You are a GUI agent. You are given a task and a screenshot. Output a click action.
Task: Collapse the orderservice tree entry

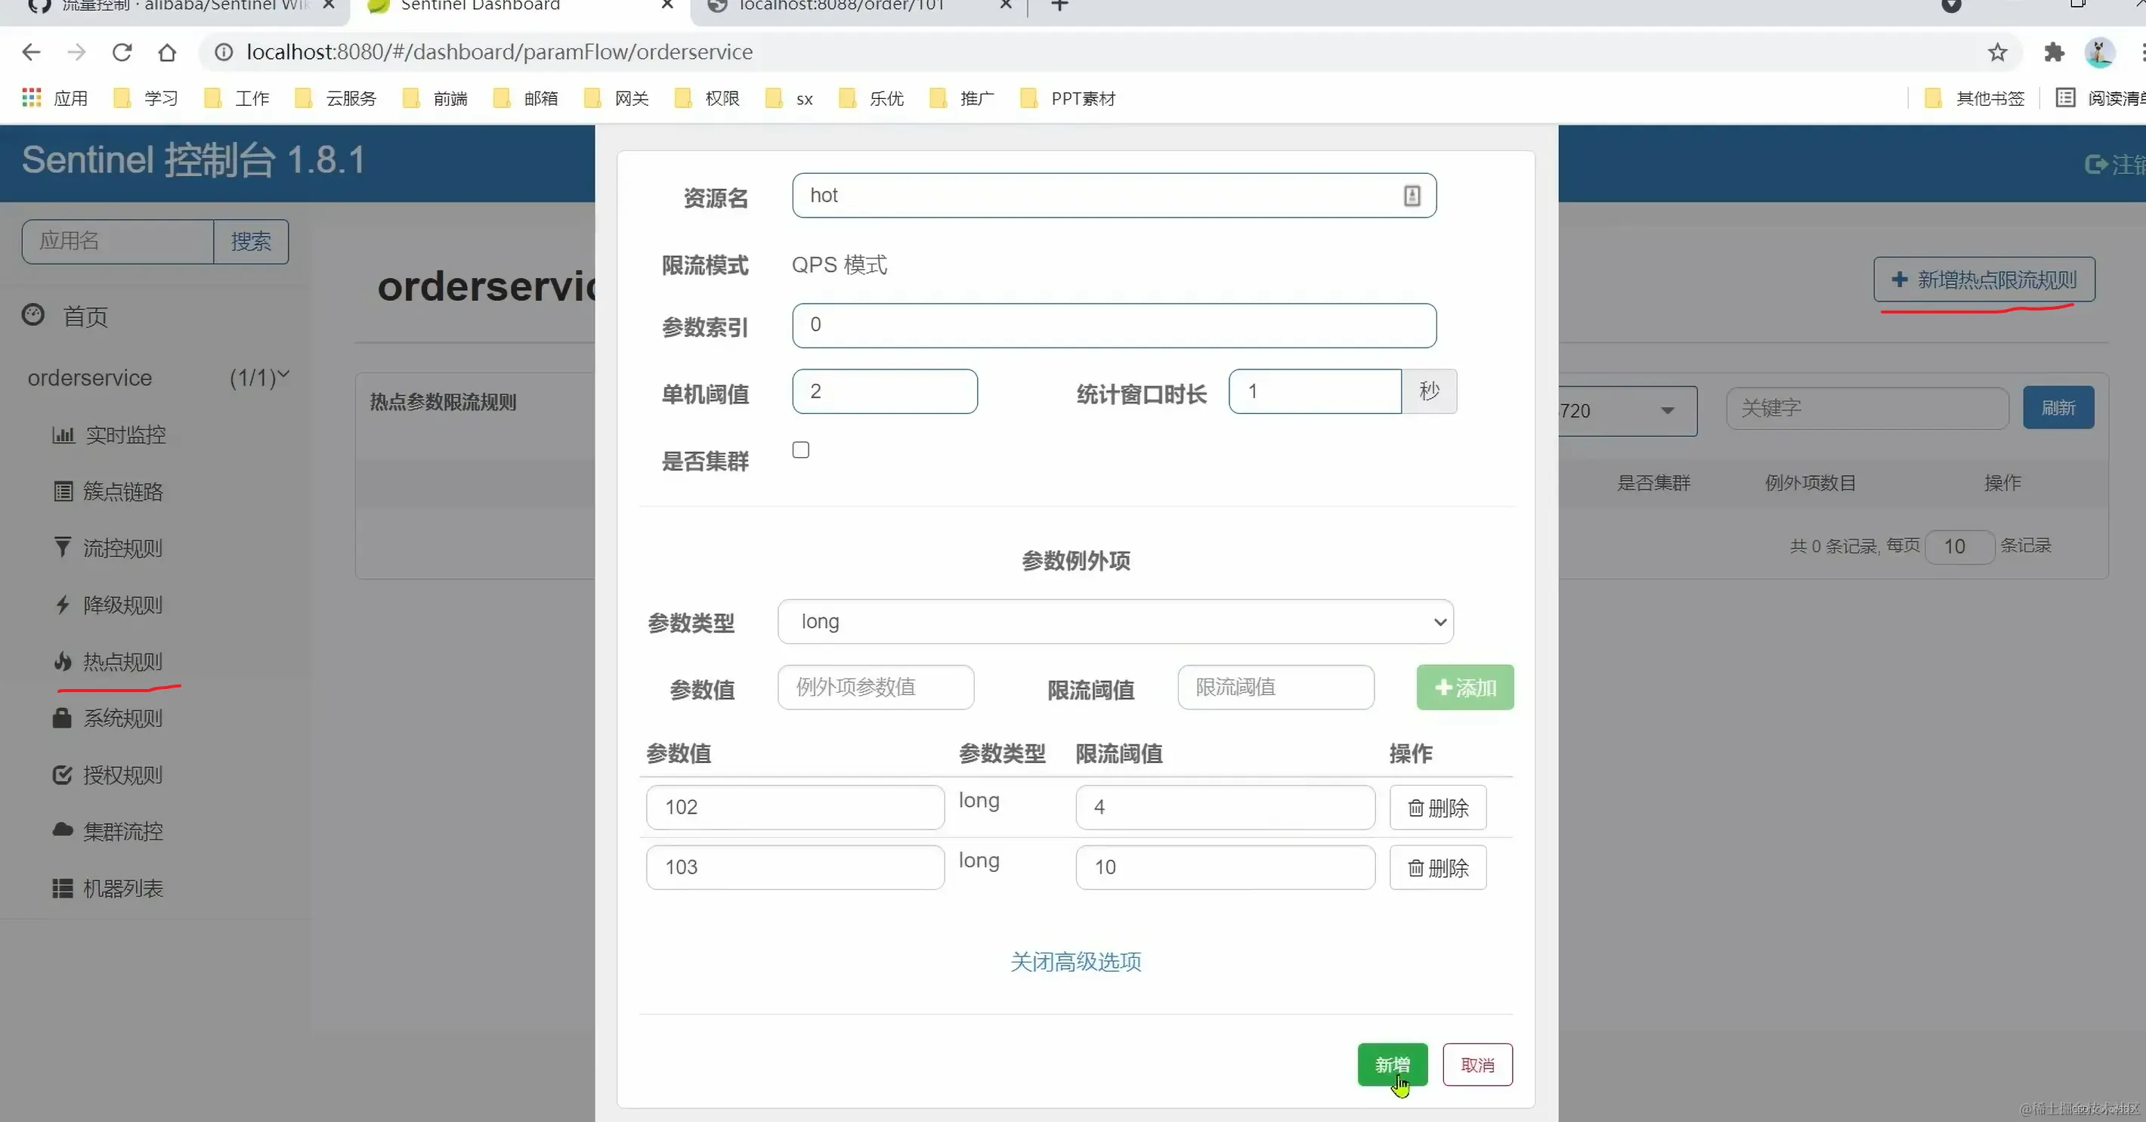[x=284, y=376]
